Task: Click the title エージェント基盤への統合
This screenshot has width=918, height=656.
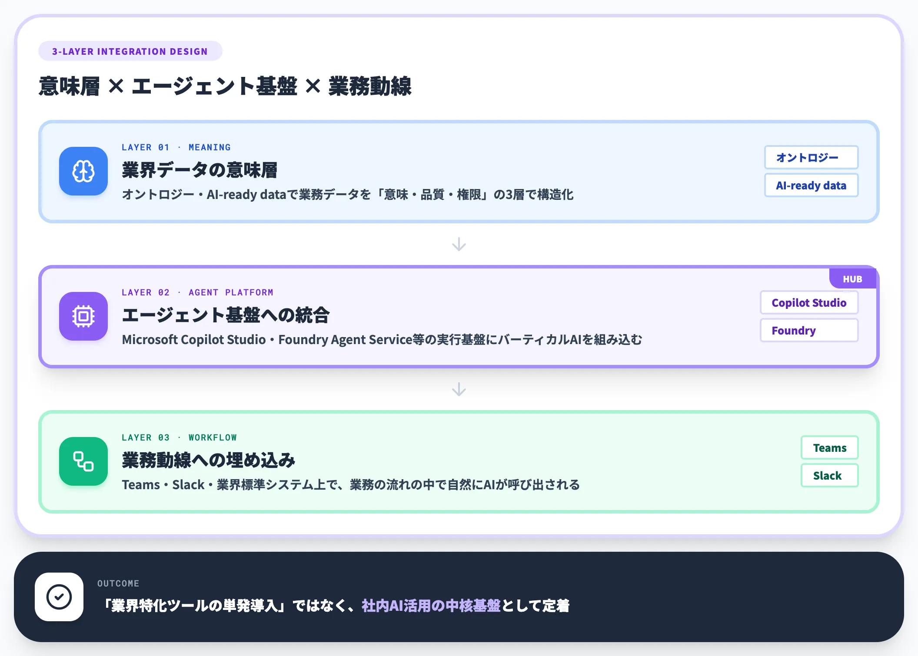Action: coord(226,315)
